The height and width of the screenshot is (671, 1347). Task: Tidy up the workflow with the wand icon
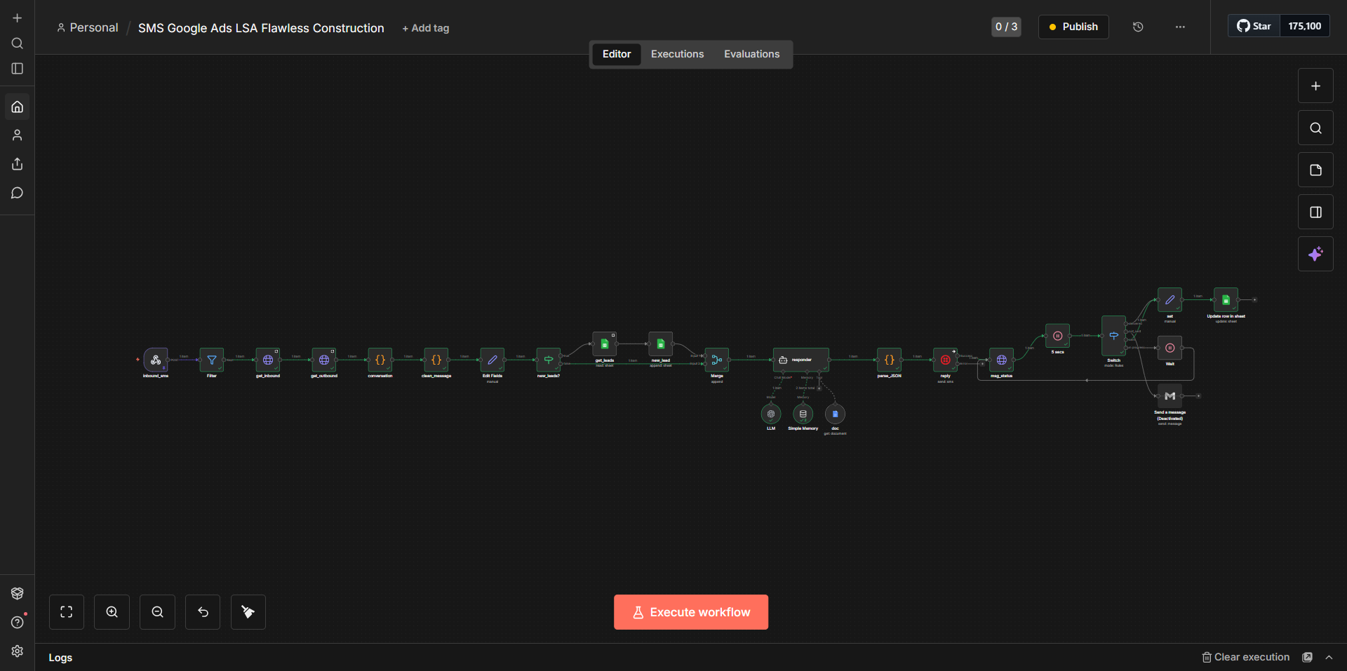248,611
